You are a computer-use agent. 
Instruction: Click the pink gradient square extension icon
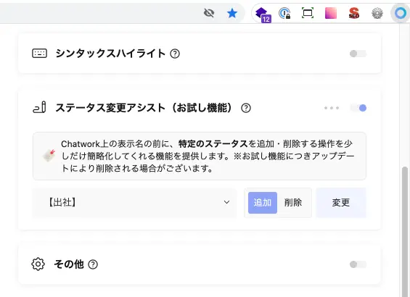[330, 13]
